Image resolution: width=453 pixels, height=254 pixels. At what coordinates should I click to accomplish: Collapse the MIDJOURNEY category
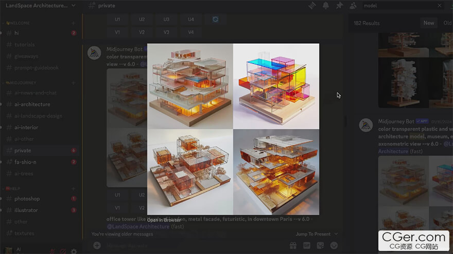(20, 83)
